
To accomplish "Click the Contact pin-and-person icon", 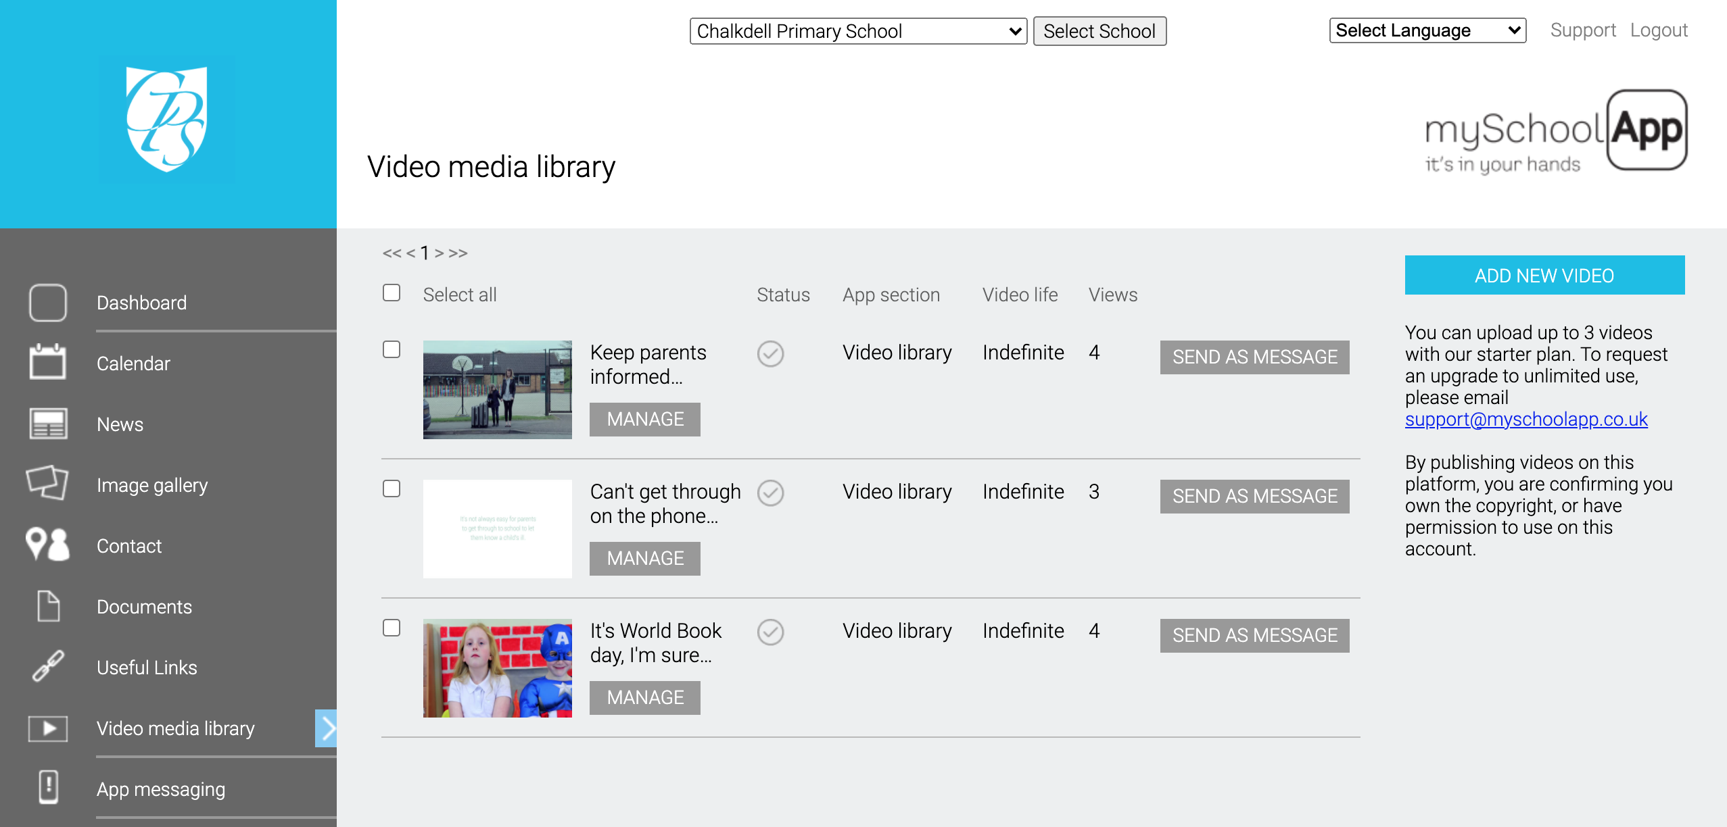I will coord(47,545).
